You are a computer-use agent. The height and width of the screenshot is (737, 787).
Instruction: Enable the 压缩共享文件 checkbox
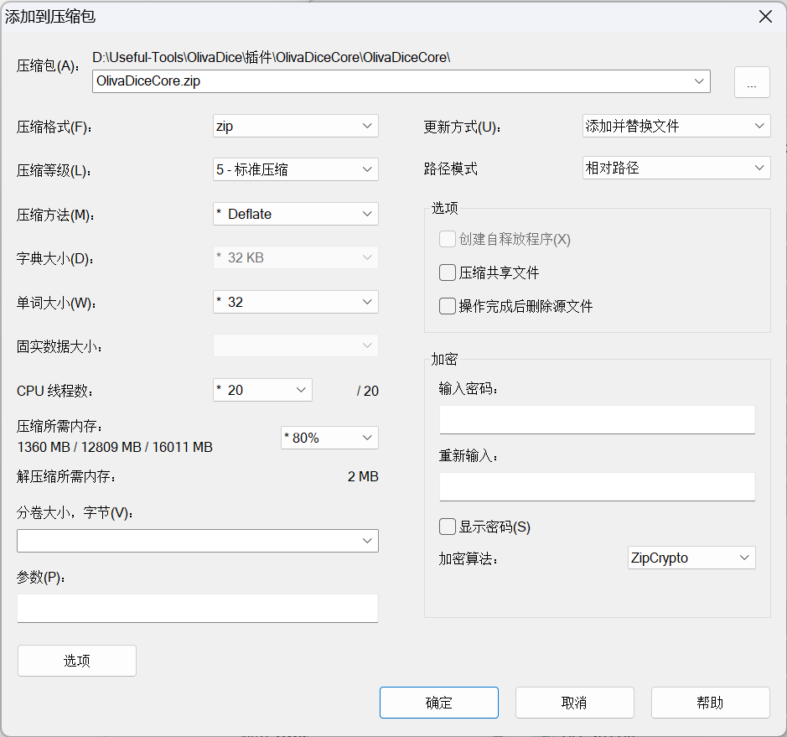pos(448,272)
